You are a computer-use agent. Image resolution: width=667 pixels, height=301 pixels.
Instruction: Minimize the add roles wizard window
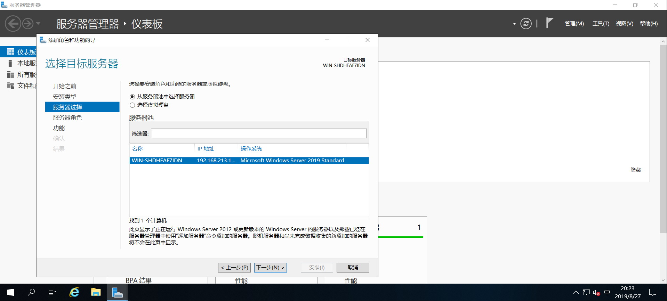point(327,40)
